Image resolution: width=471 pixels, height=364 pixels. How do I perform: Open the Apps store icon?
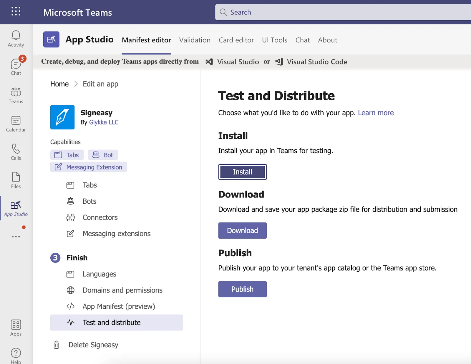point(16,328)
